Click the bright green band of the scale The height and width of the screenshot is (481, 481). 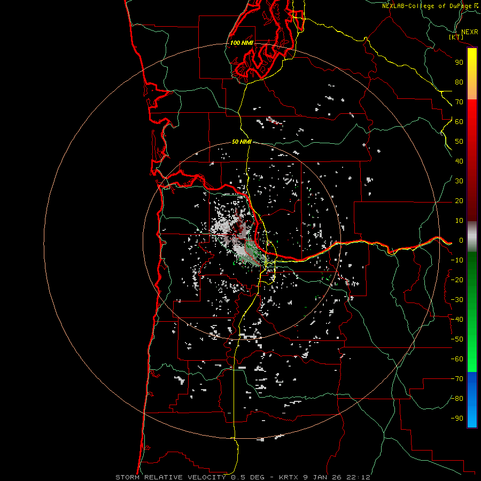click(472, 353)
